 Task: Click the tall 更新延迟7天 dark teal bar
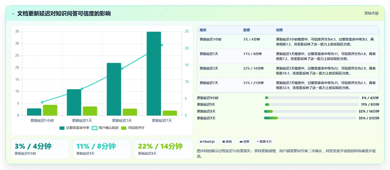[154, 74]
